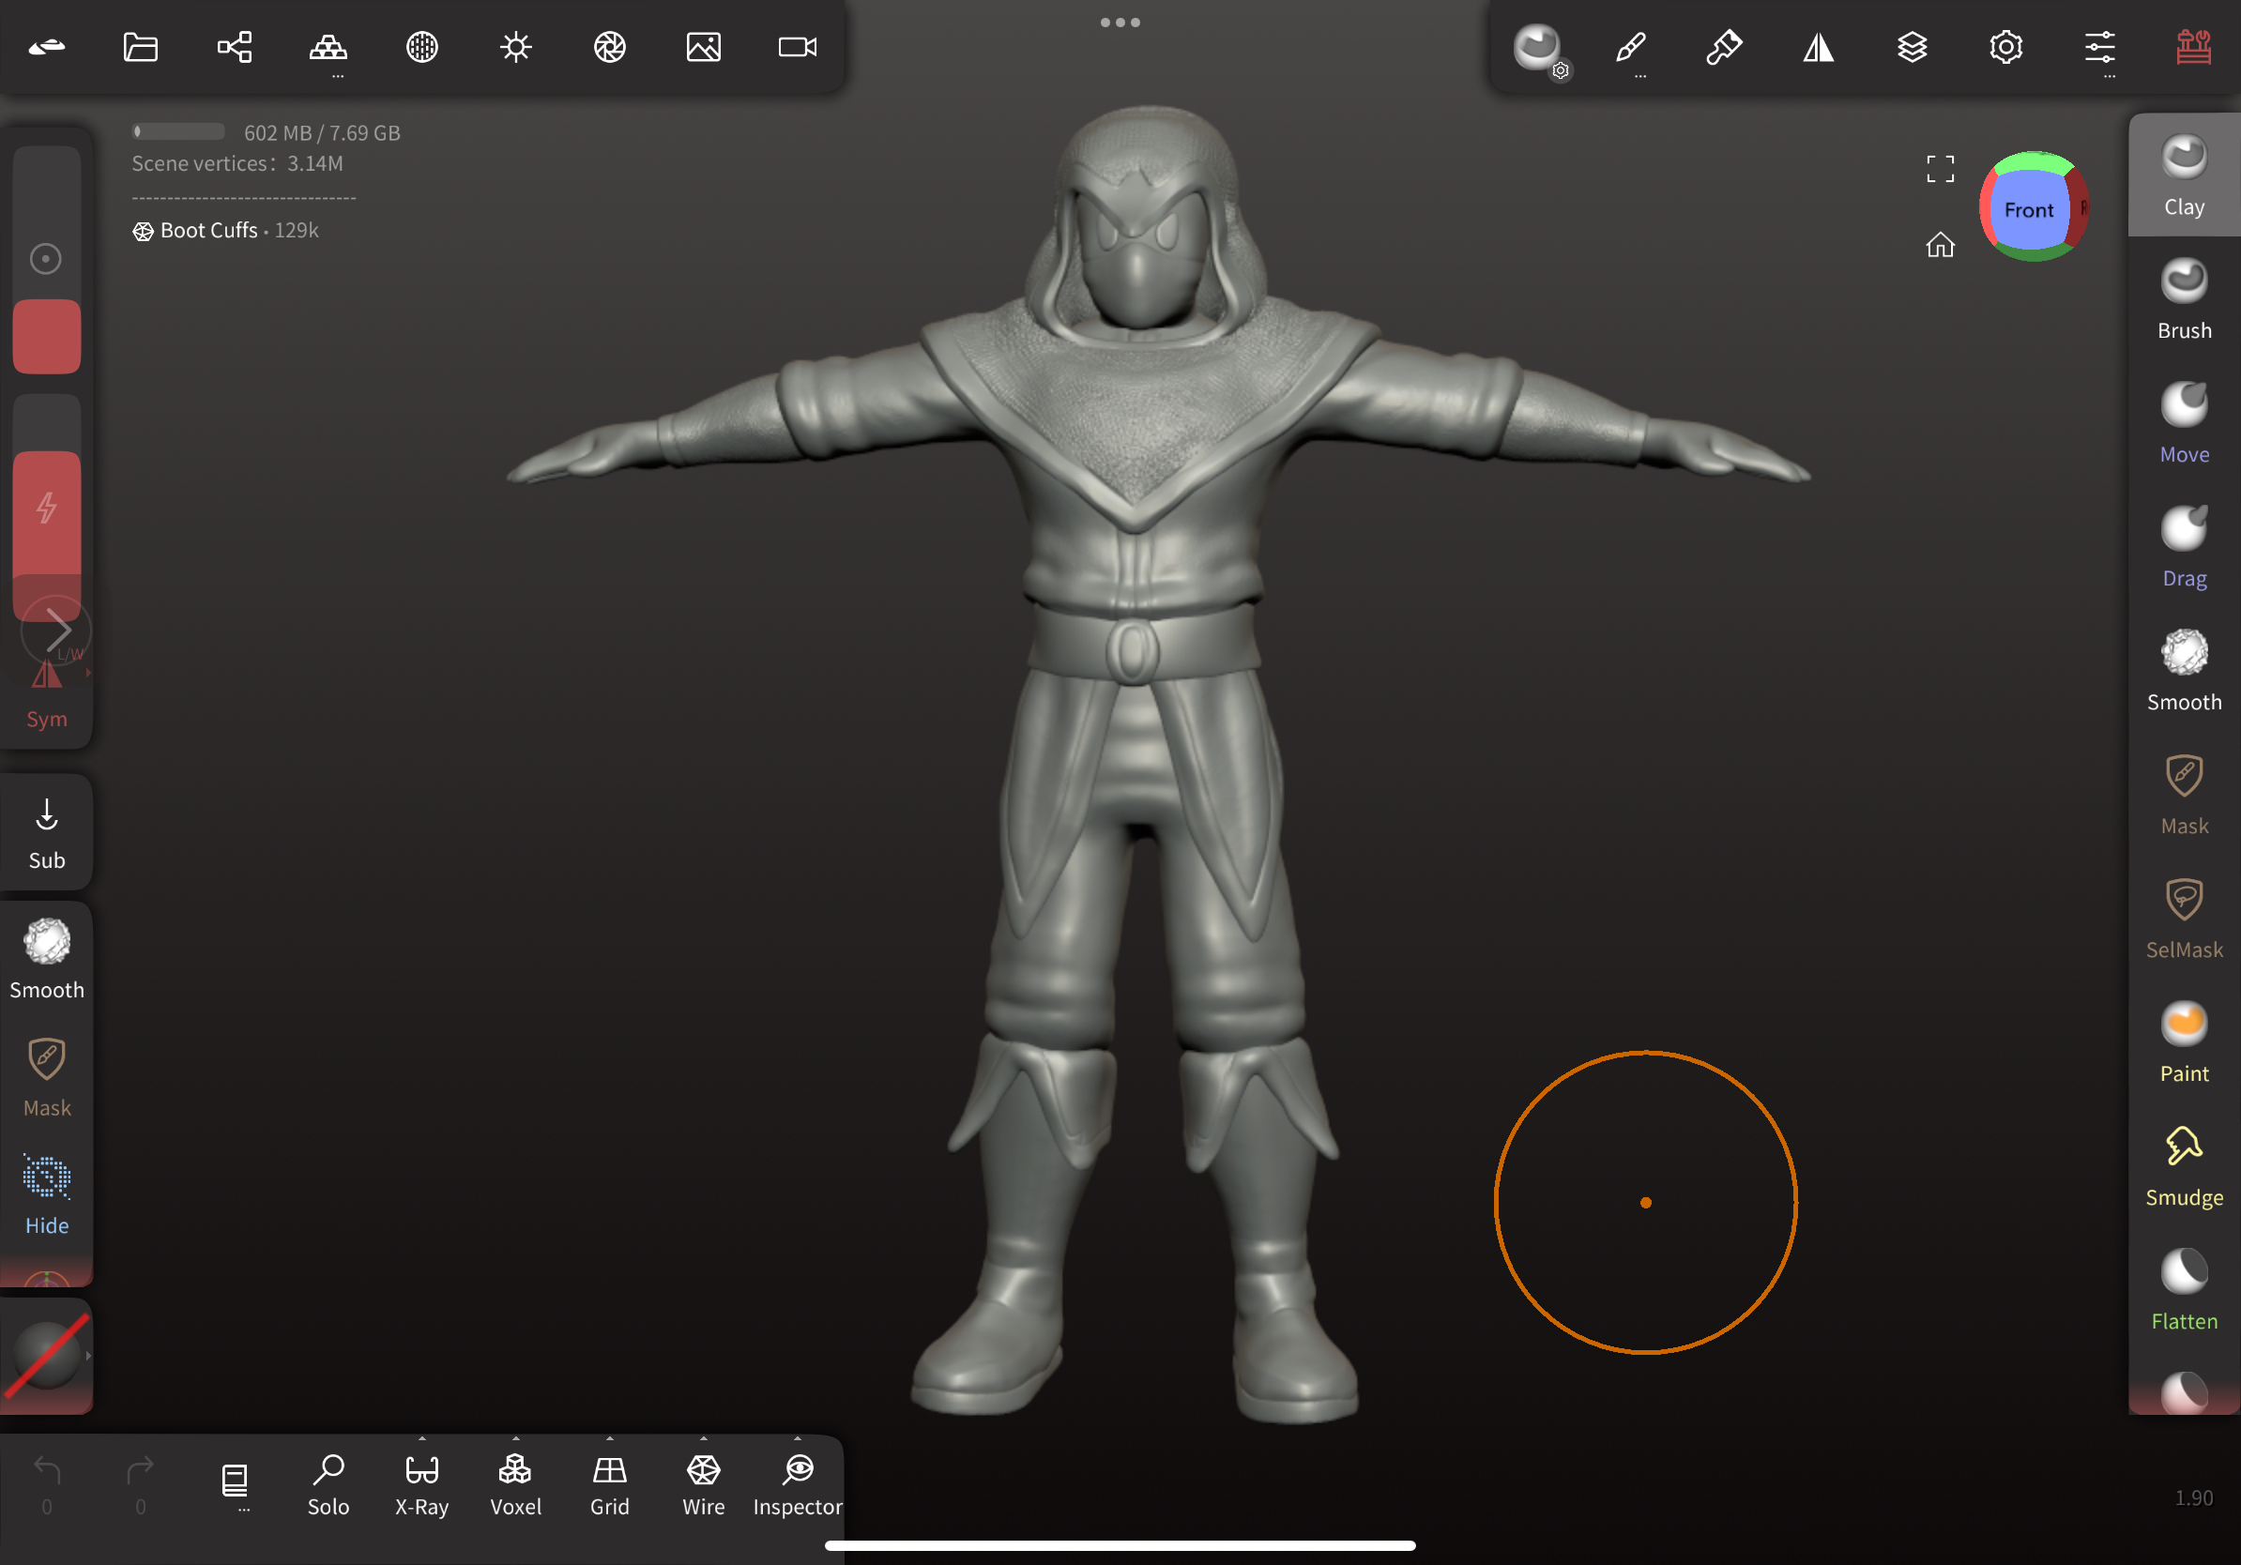Click the memory usage bar
2241x1565 pixels.
[x=178, y=131]
